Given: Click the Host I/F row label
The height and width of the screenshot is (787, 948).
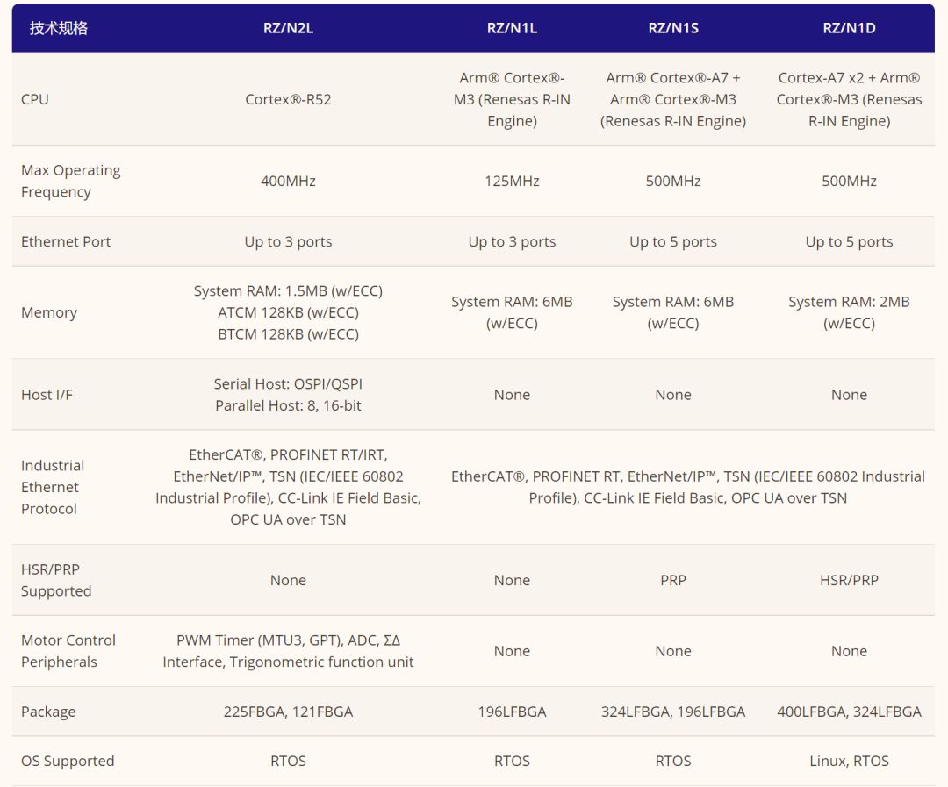Looking at the screenshot, I should (x=47, y=395).
